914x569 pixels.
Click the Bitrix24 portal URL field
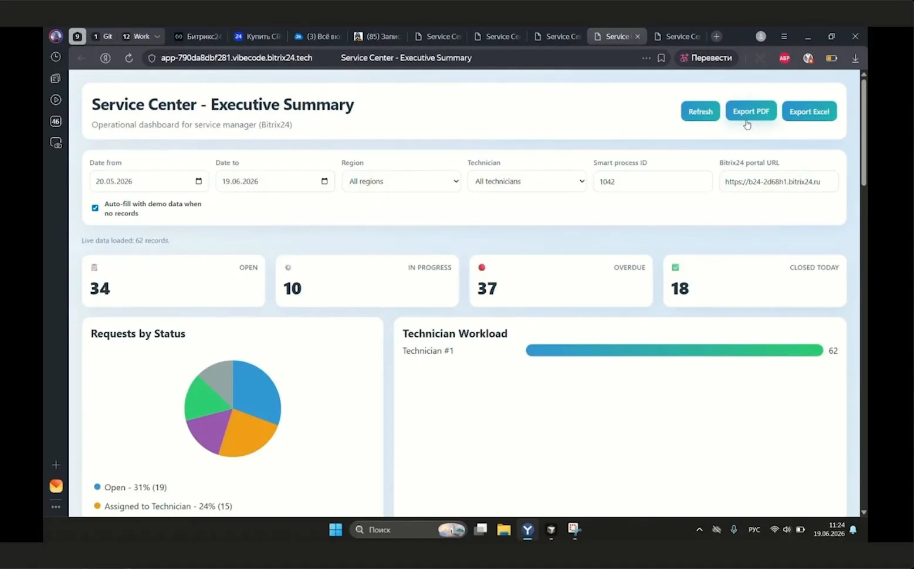778,181
